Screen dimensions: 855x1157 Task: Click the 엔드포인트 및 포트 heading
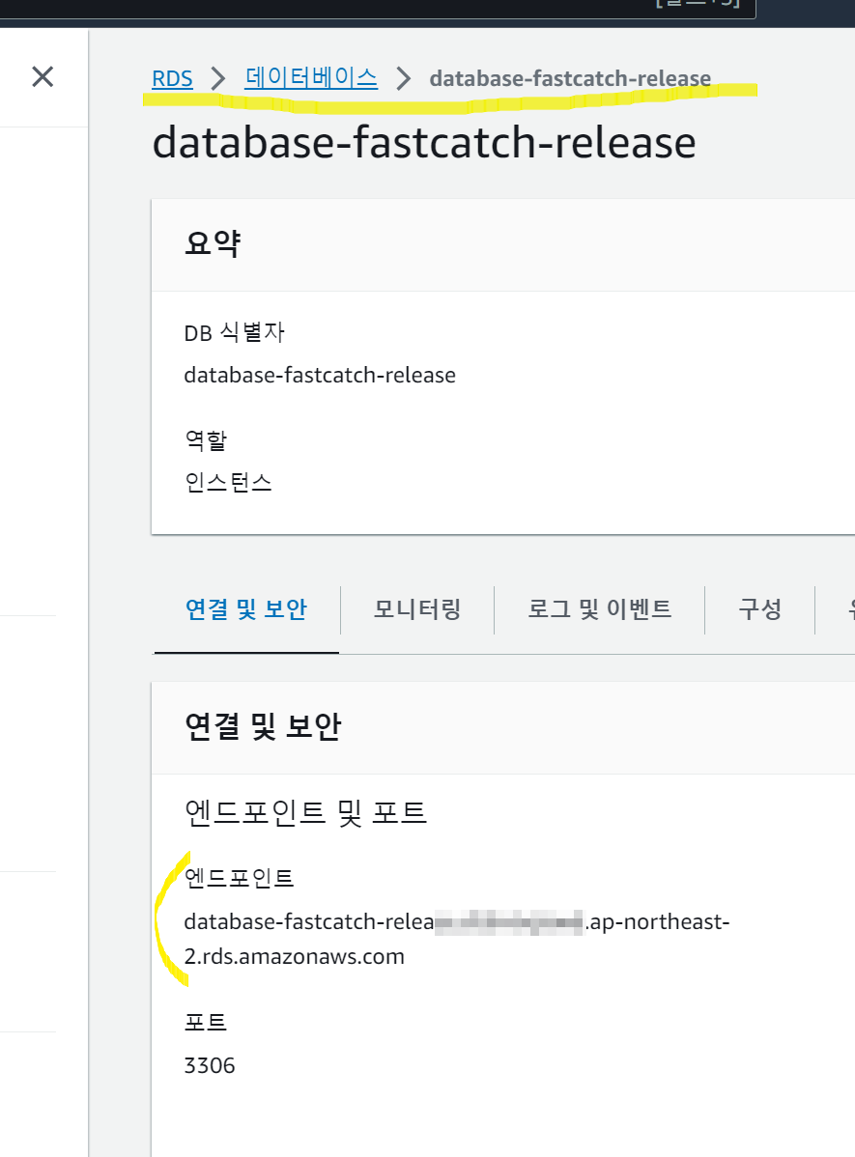[305, 812]
